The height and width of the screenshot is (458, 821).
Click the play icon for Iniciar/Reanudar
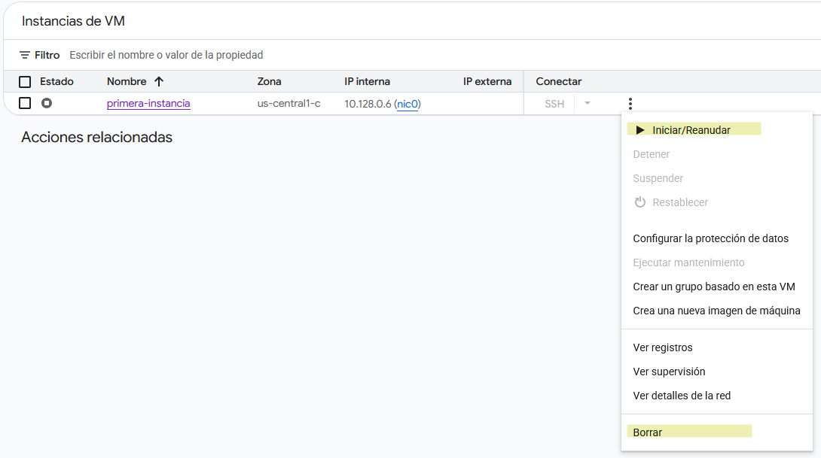click(640, 130)
